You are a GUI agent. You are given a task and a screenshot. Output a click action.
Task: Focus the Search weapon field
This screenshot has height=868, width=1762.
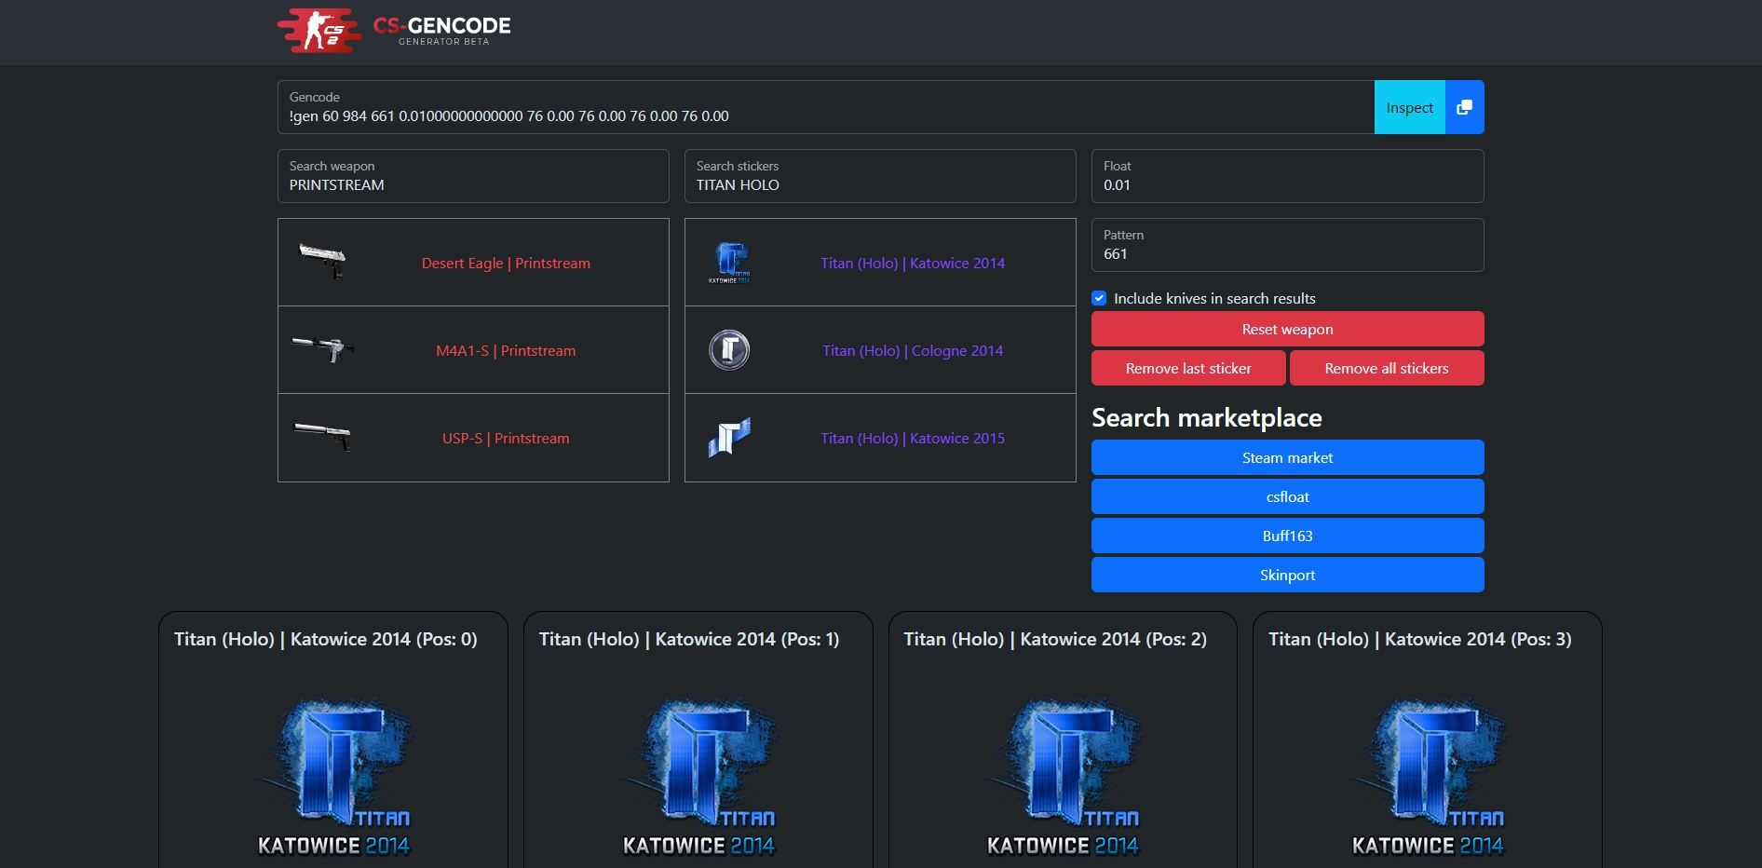coord(473,176)
